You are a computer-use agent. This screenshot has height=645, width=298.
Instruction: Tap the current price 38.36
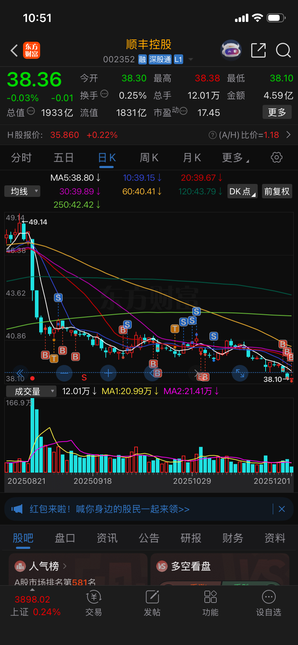(34, 80)
